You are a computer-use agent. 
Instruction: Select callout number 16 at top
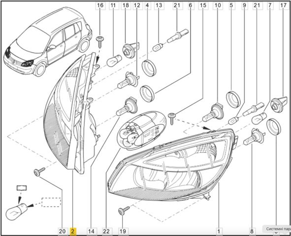[x=100, y=5]
